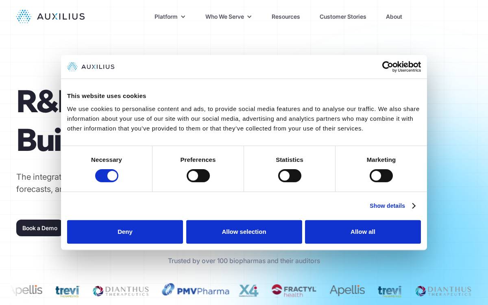Enable the Preferences cookies switch

[x=198, y=176]
